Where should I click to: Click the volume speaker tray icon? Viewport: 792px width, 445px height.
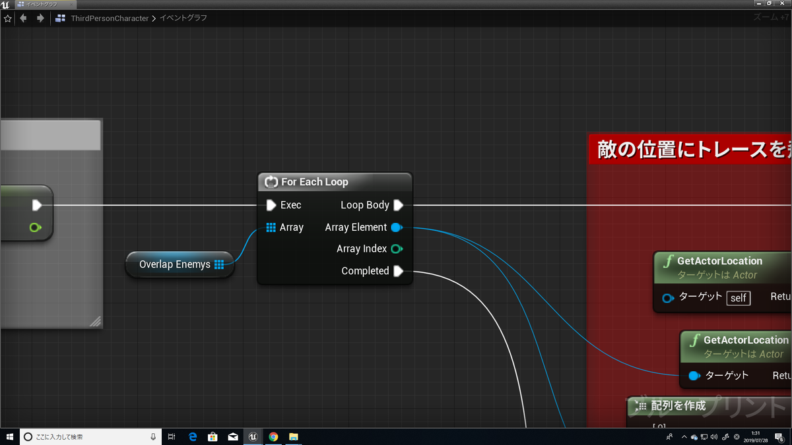point(713,436)
